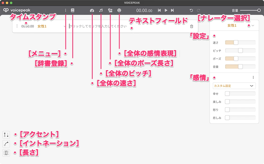Open the three-dot menu in top toolbar

coord(66,11)
